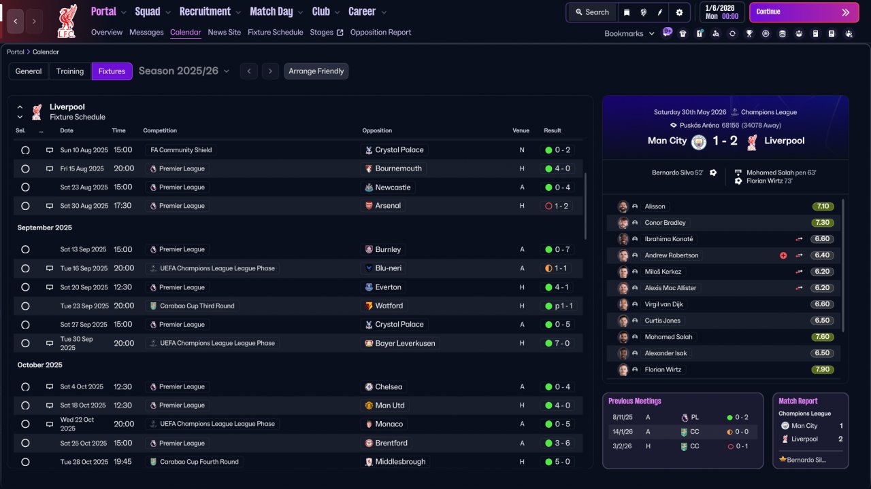Open the Messages submenu item
The width and height of the screenshot is (871, 489).
click(146, 33)
